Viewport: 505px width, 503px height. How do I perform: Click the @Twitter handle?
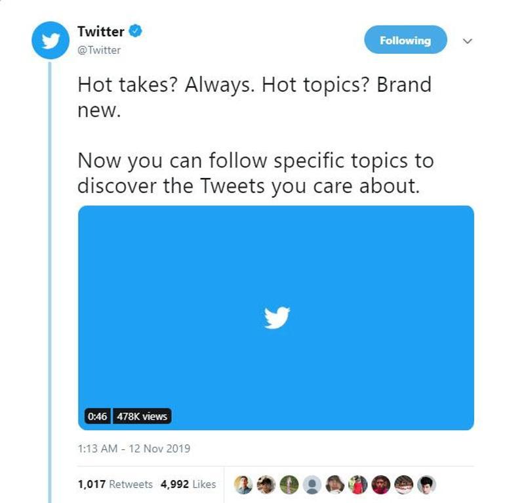click(99, 50)
